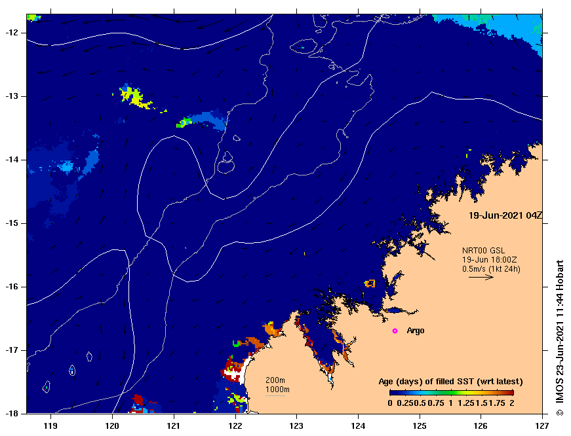Image resolution: width=571 pixels, height=436 pixels.
Task: Click the '1000m' depth contour legend
Action: click(277, 390)
